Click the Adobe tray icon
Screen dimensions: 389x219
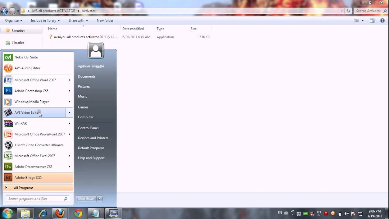(326, 214)
